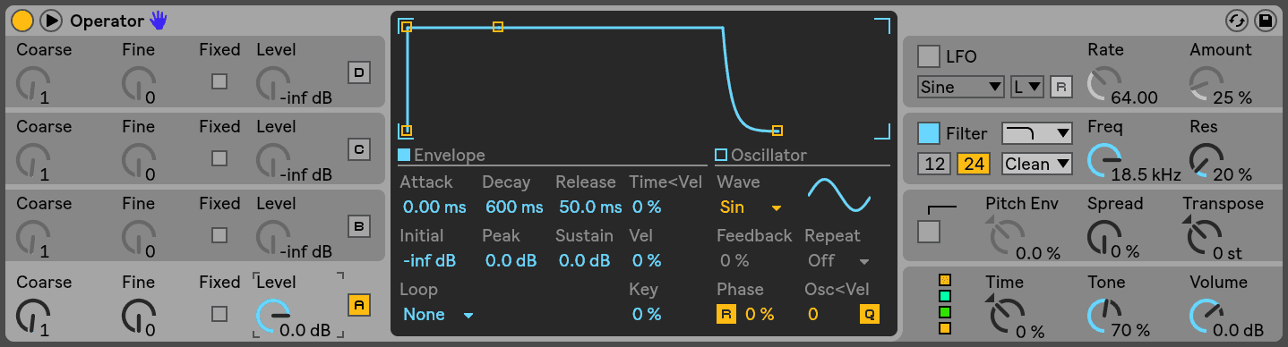The image size is (1288, 347).
Task: Click the Time<Vel value 0 %
Action: [647, 207]
